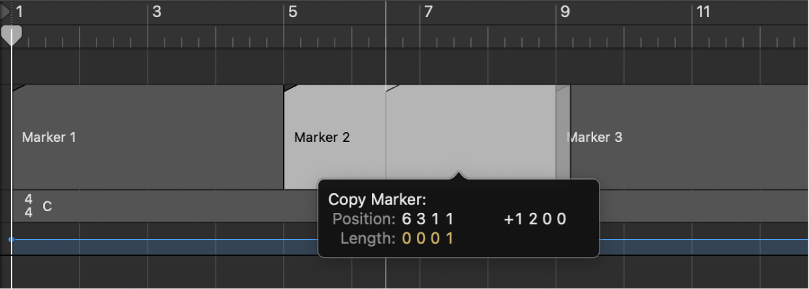Click bar 3 in the ruler
This screenshot has width=809, height=289.
(157, 12)
